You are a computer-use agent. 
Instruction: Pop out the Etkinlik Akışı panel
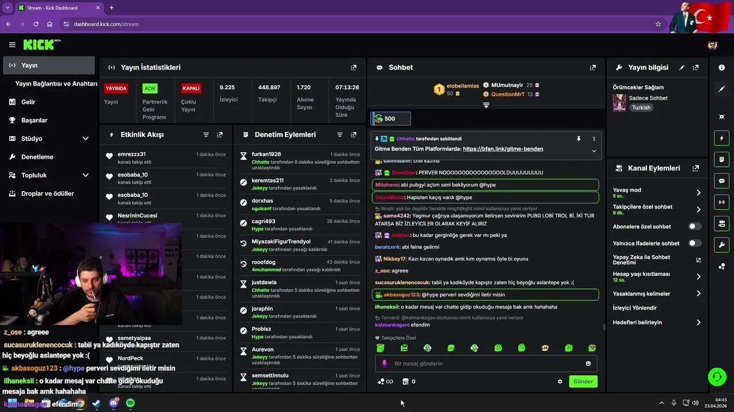220,134
